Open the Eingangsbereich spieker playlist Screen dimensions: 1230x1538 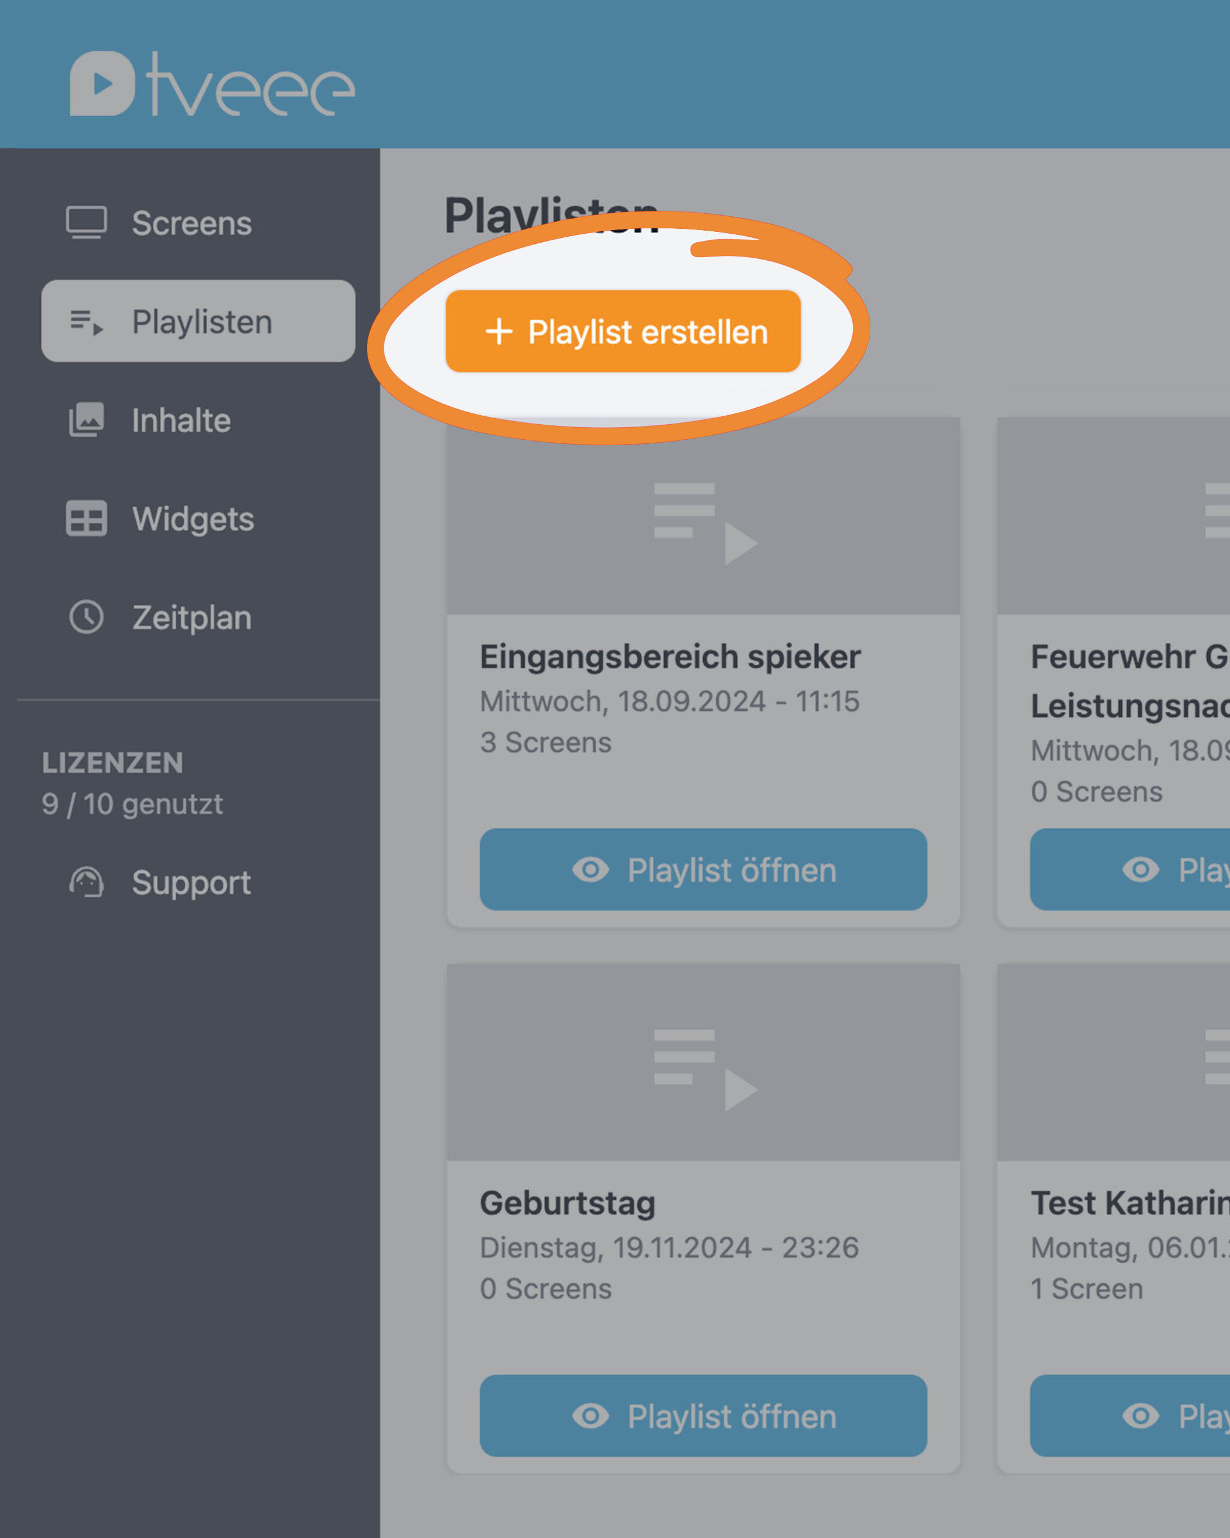[x=703, y=869]
